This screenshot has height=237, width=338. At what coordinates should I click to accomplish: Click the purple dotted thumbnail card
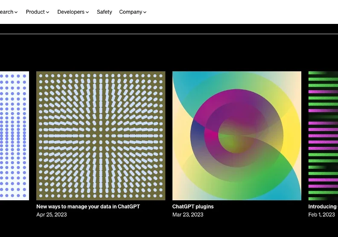[x=15, y=136]
